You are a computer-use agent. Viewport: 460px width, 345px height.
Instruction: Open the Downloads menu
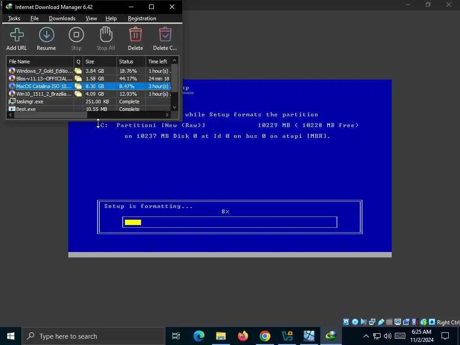pyautogui.click(x=62, y=18)
